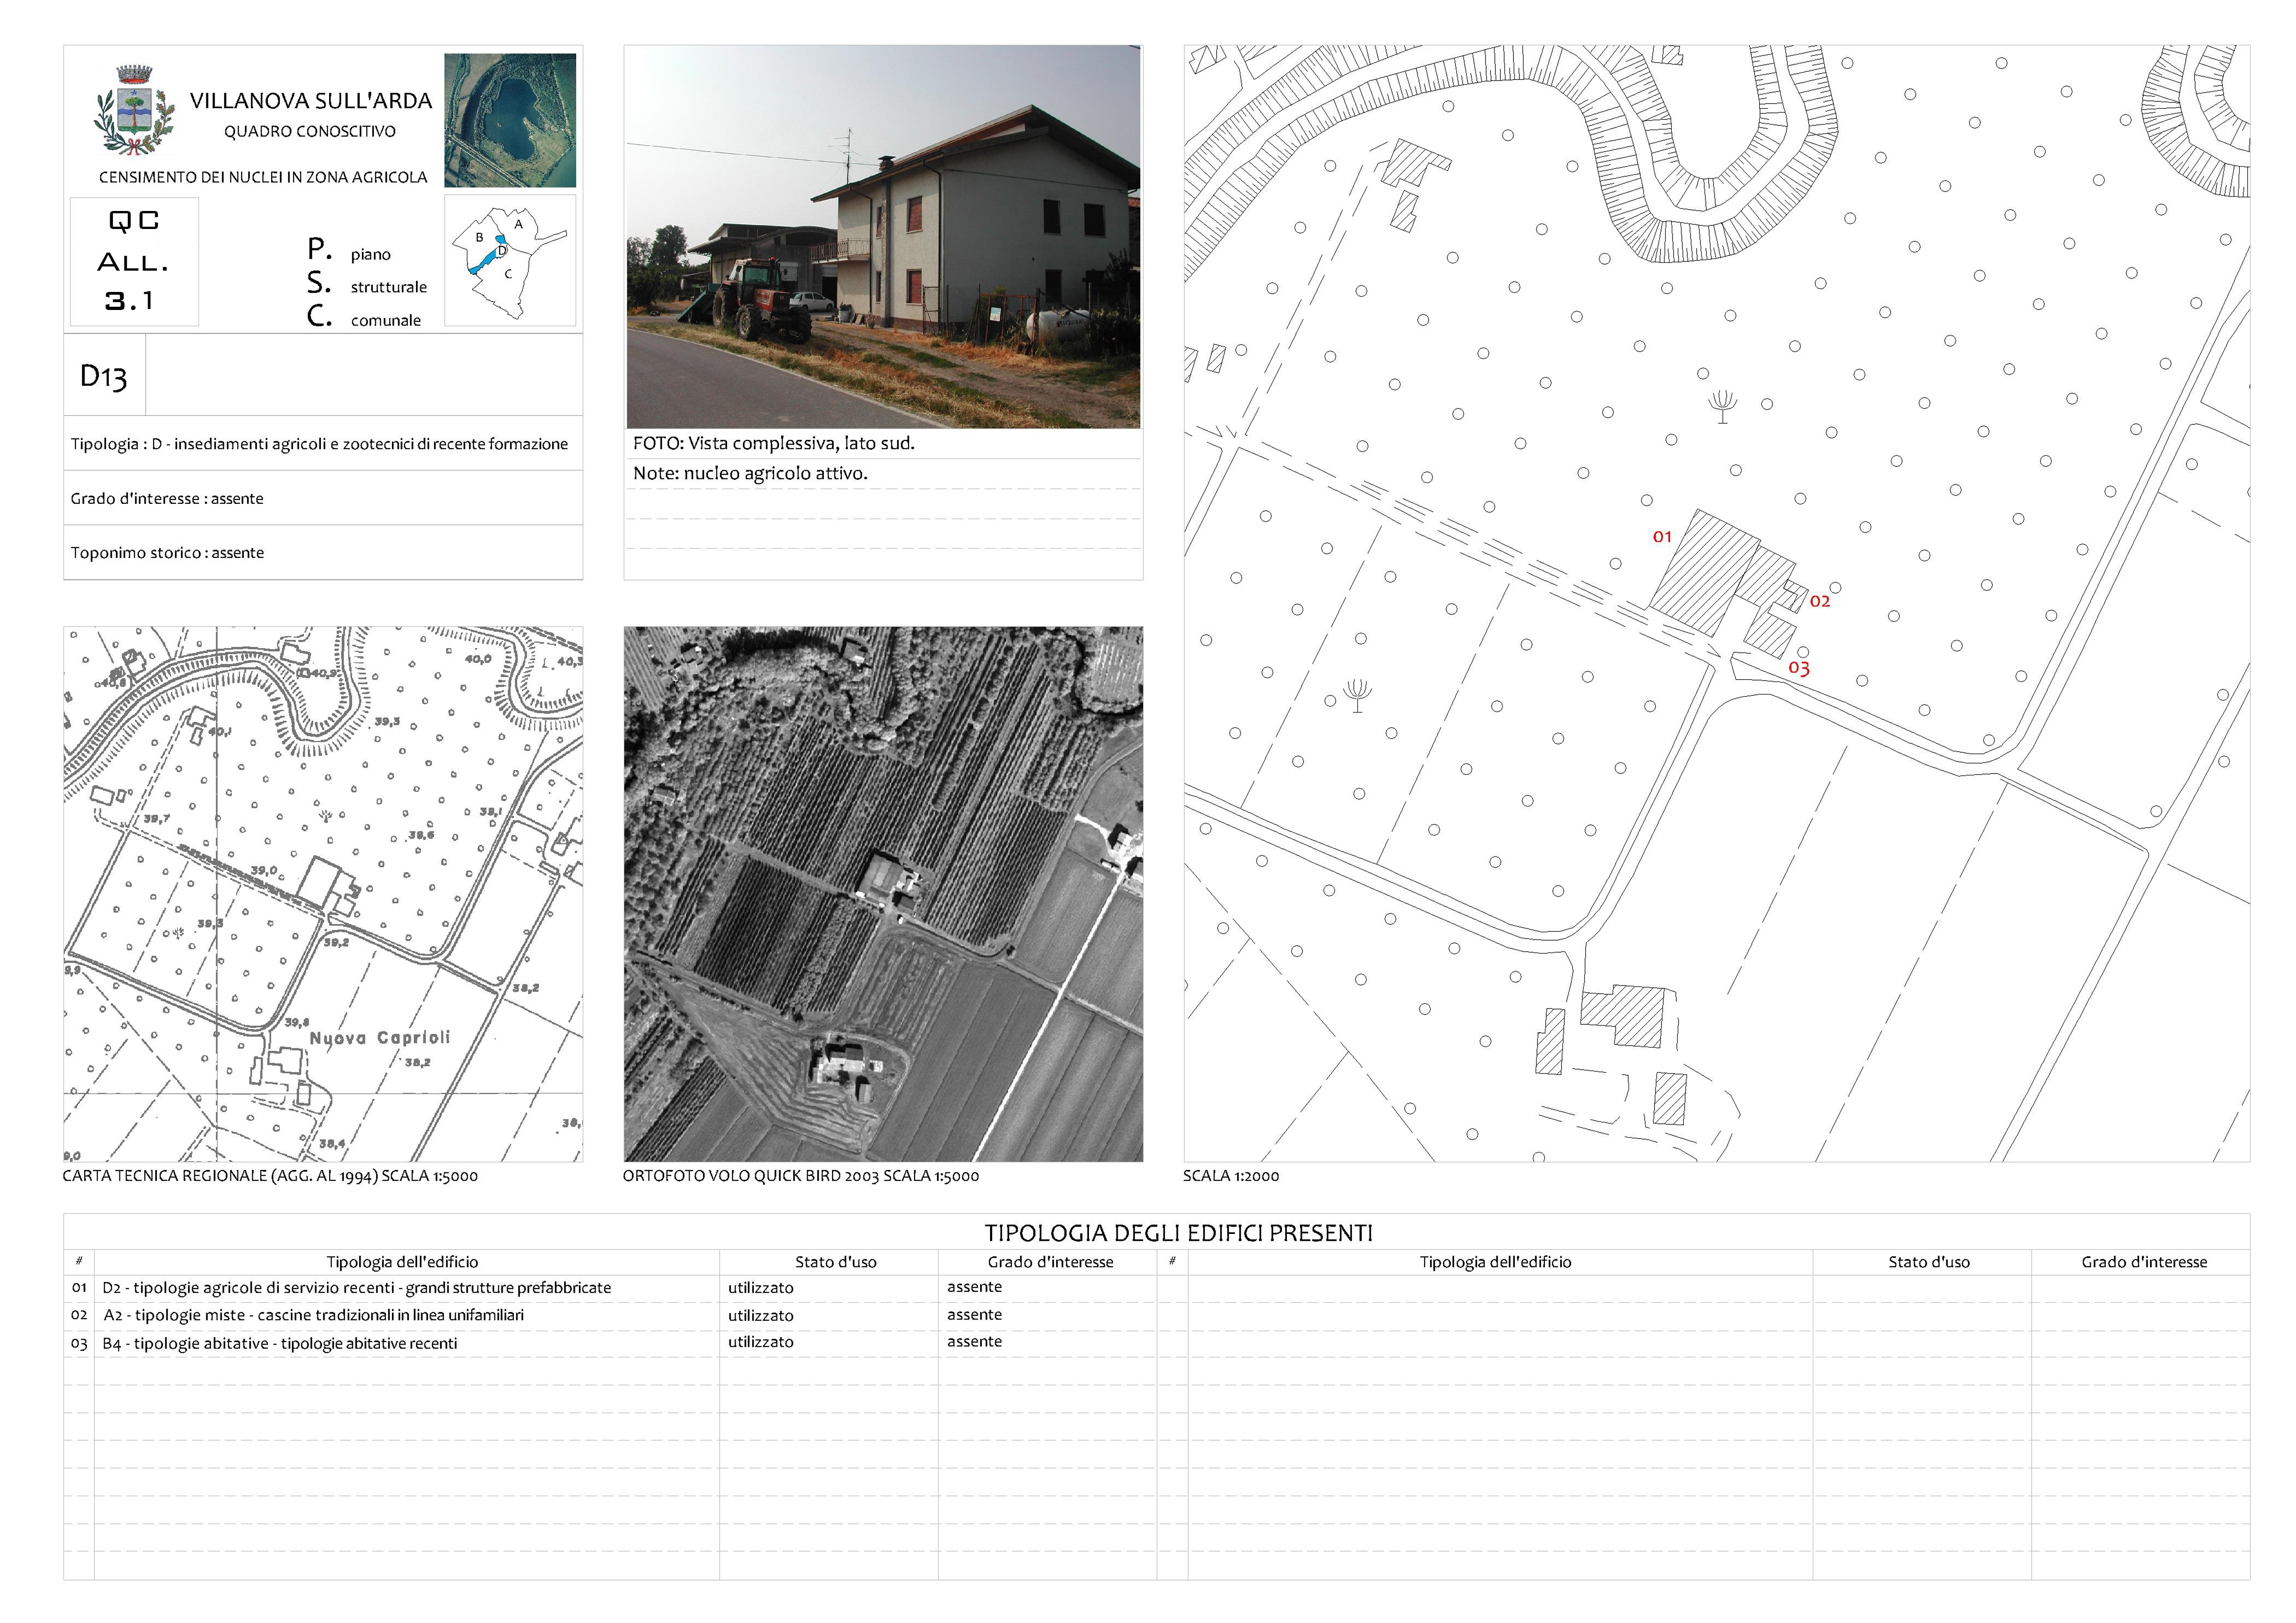Click 'assente' in table row 02

(x=974, y=1314)
